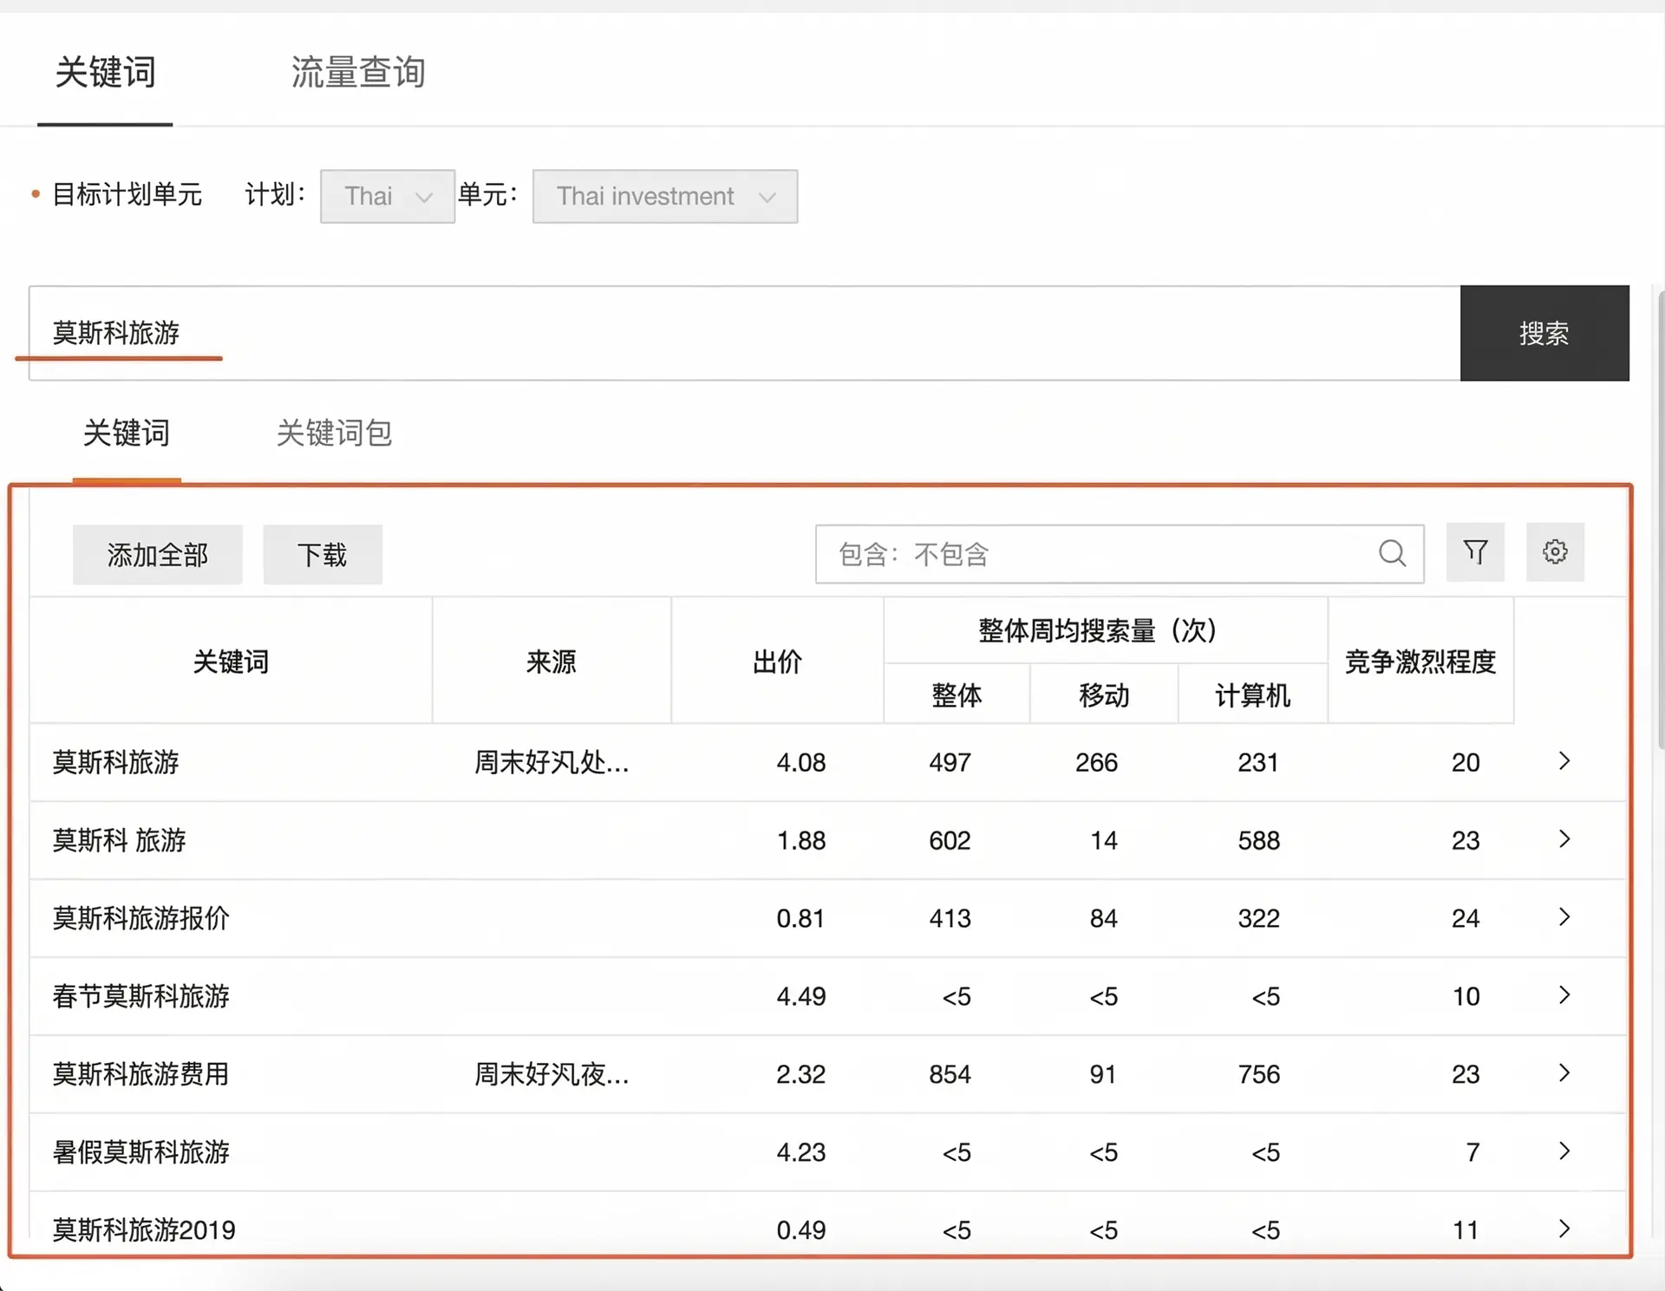Select the 关键词 sub-tab under the search box

(x=127, y=433)
